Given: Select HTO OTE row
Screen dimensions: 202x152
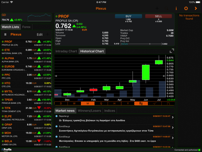Looking at the screenshot, I should 26,85.
